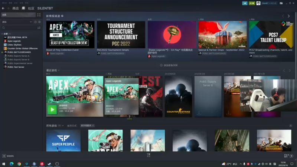Open friends and chat plus icon
This screenshot has width=297, height=167.
tap(291, 156)
